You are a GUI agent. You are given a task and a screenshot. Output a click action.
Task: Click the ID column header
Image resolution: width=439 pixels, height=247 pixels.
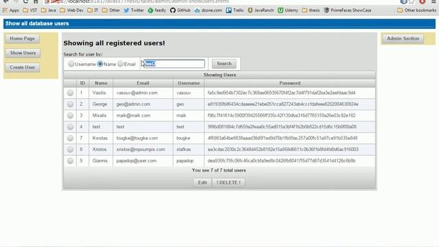pyautogui.click(x=82, y=83)
